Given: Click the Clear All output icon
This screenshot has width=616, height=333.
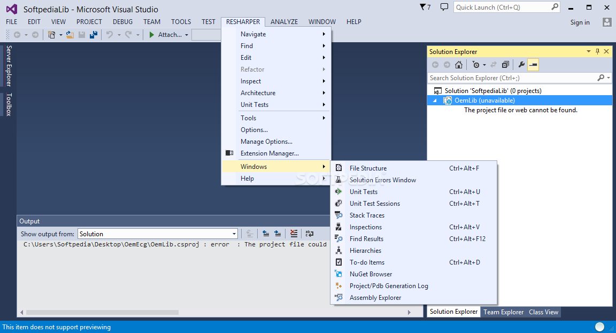Looking at the screenshot, I should pos(294,234).
